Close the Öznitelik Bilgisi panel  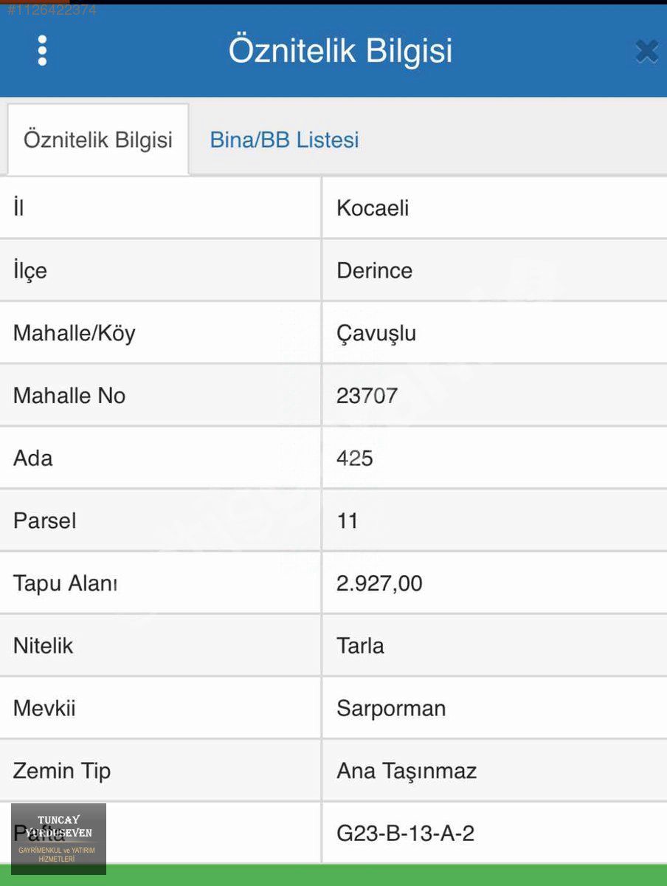[646, 51]
